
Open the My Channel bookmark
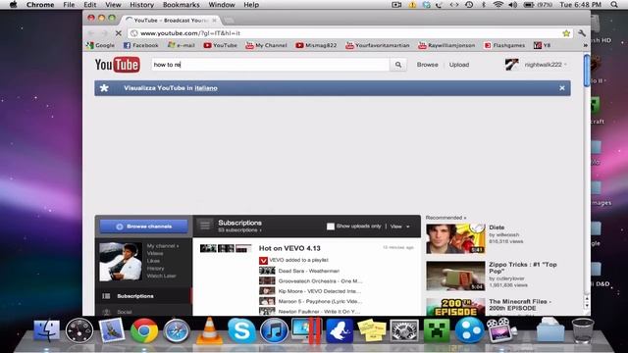coord(266,45)
